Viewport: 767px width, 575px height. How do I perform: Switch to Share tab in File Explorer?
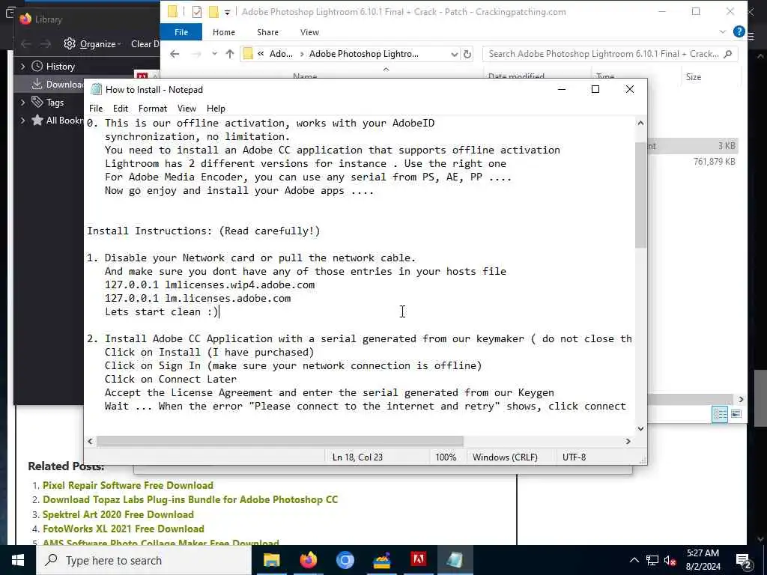point(267,32)
